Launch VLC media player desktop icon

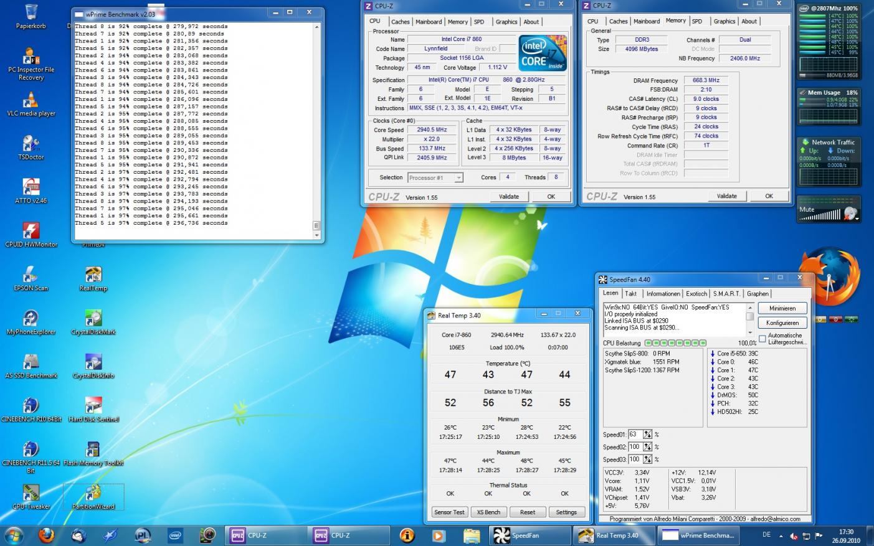(31, 105)
